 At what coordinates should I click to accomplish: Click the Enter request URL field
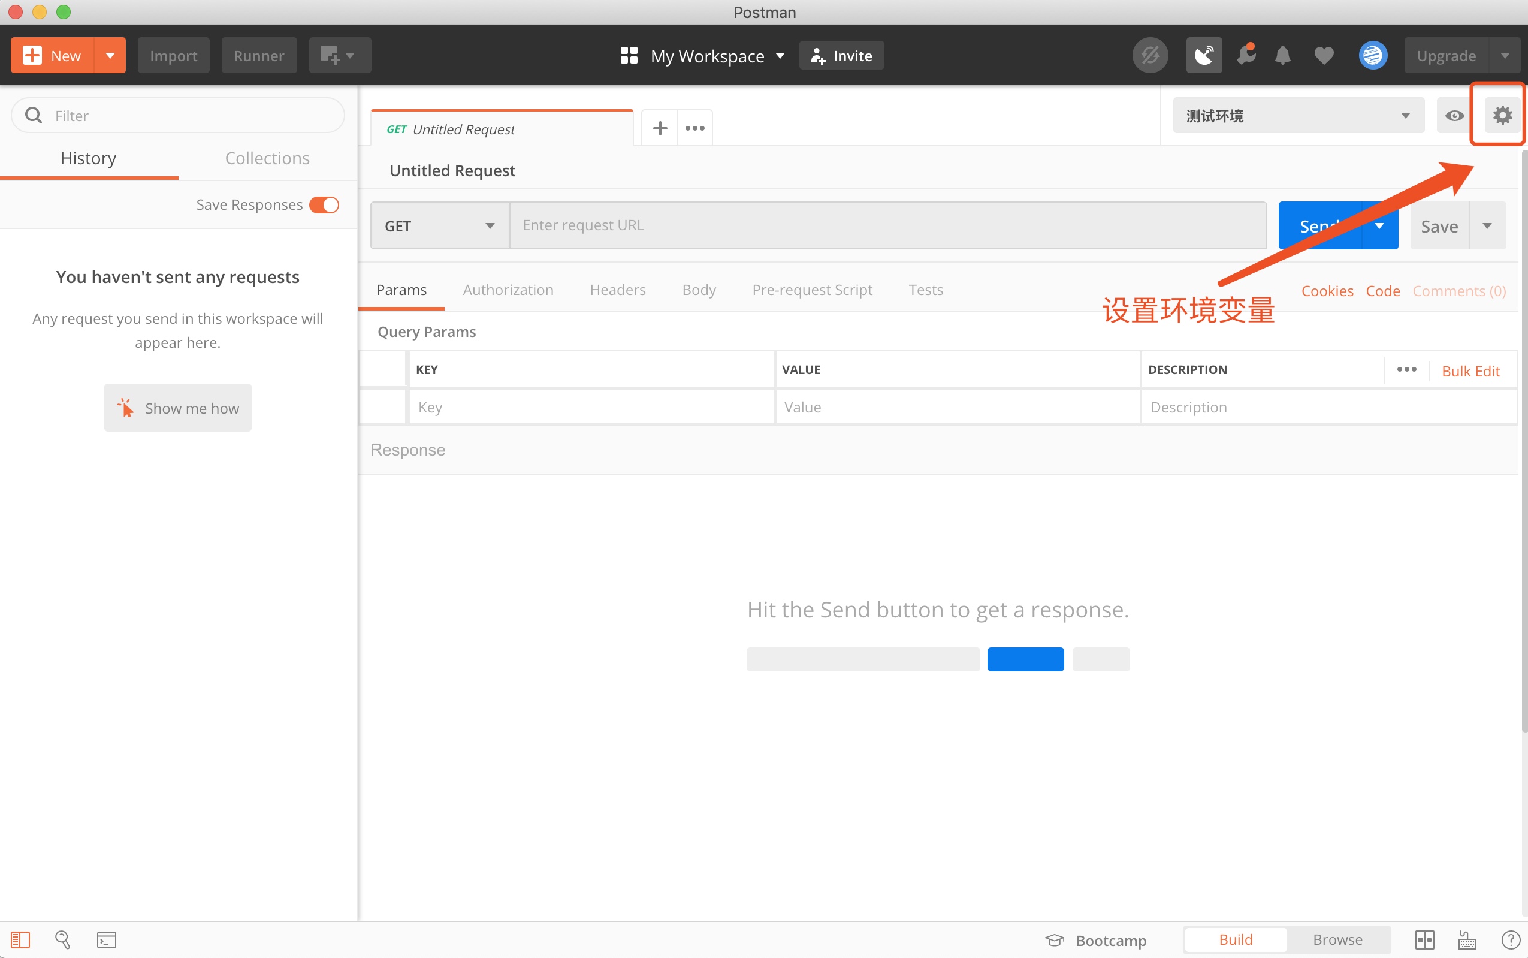tap(888, 225)
